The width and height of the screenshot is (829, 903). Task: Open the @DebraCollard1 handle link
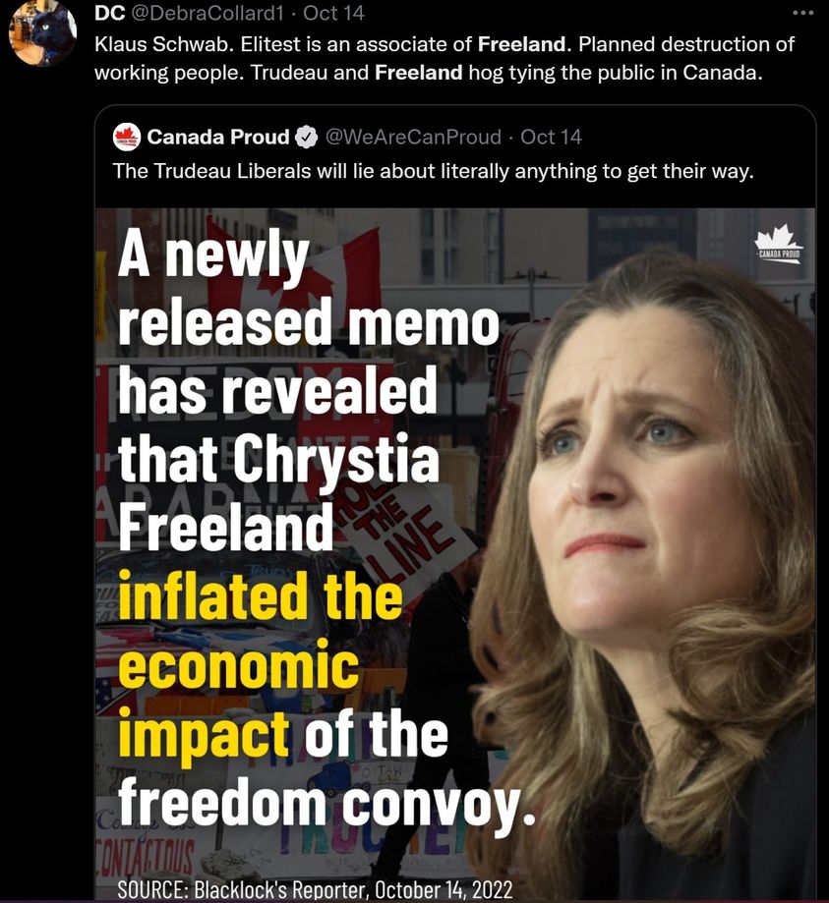point(208,13)
